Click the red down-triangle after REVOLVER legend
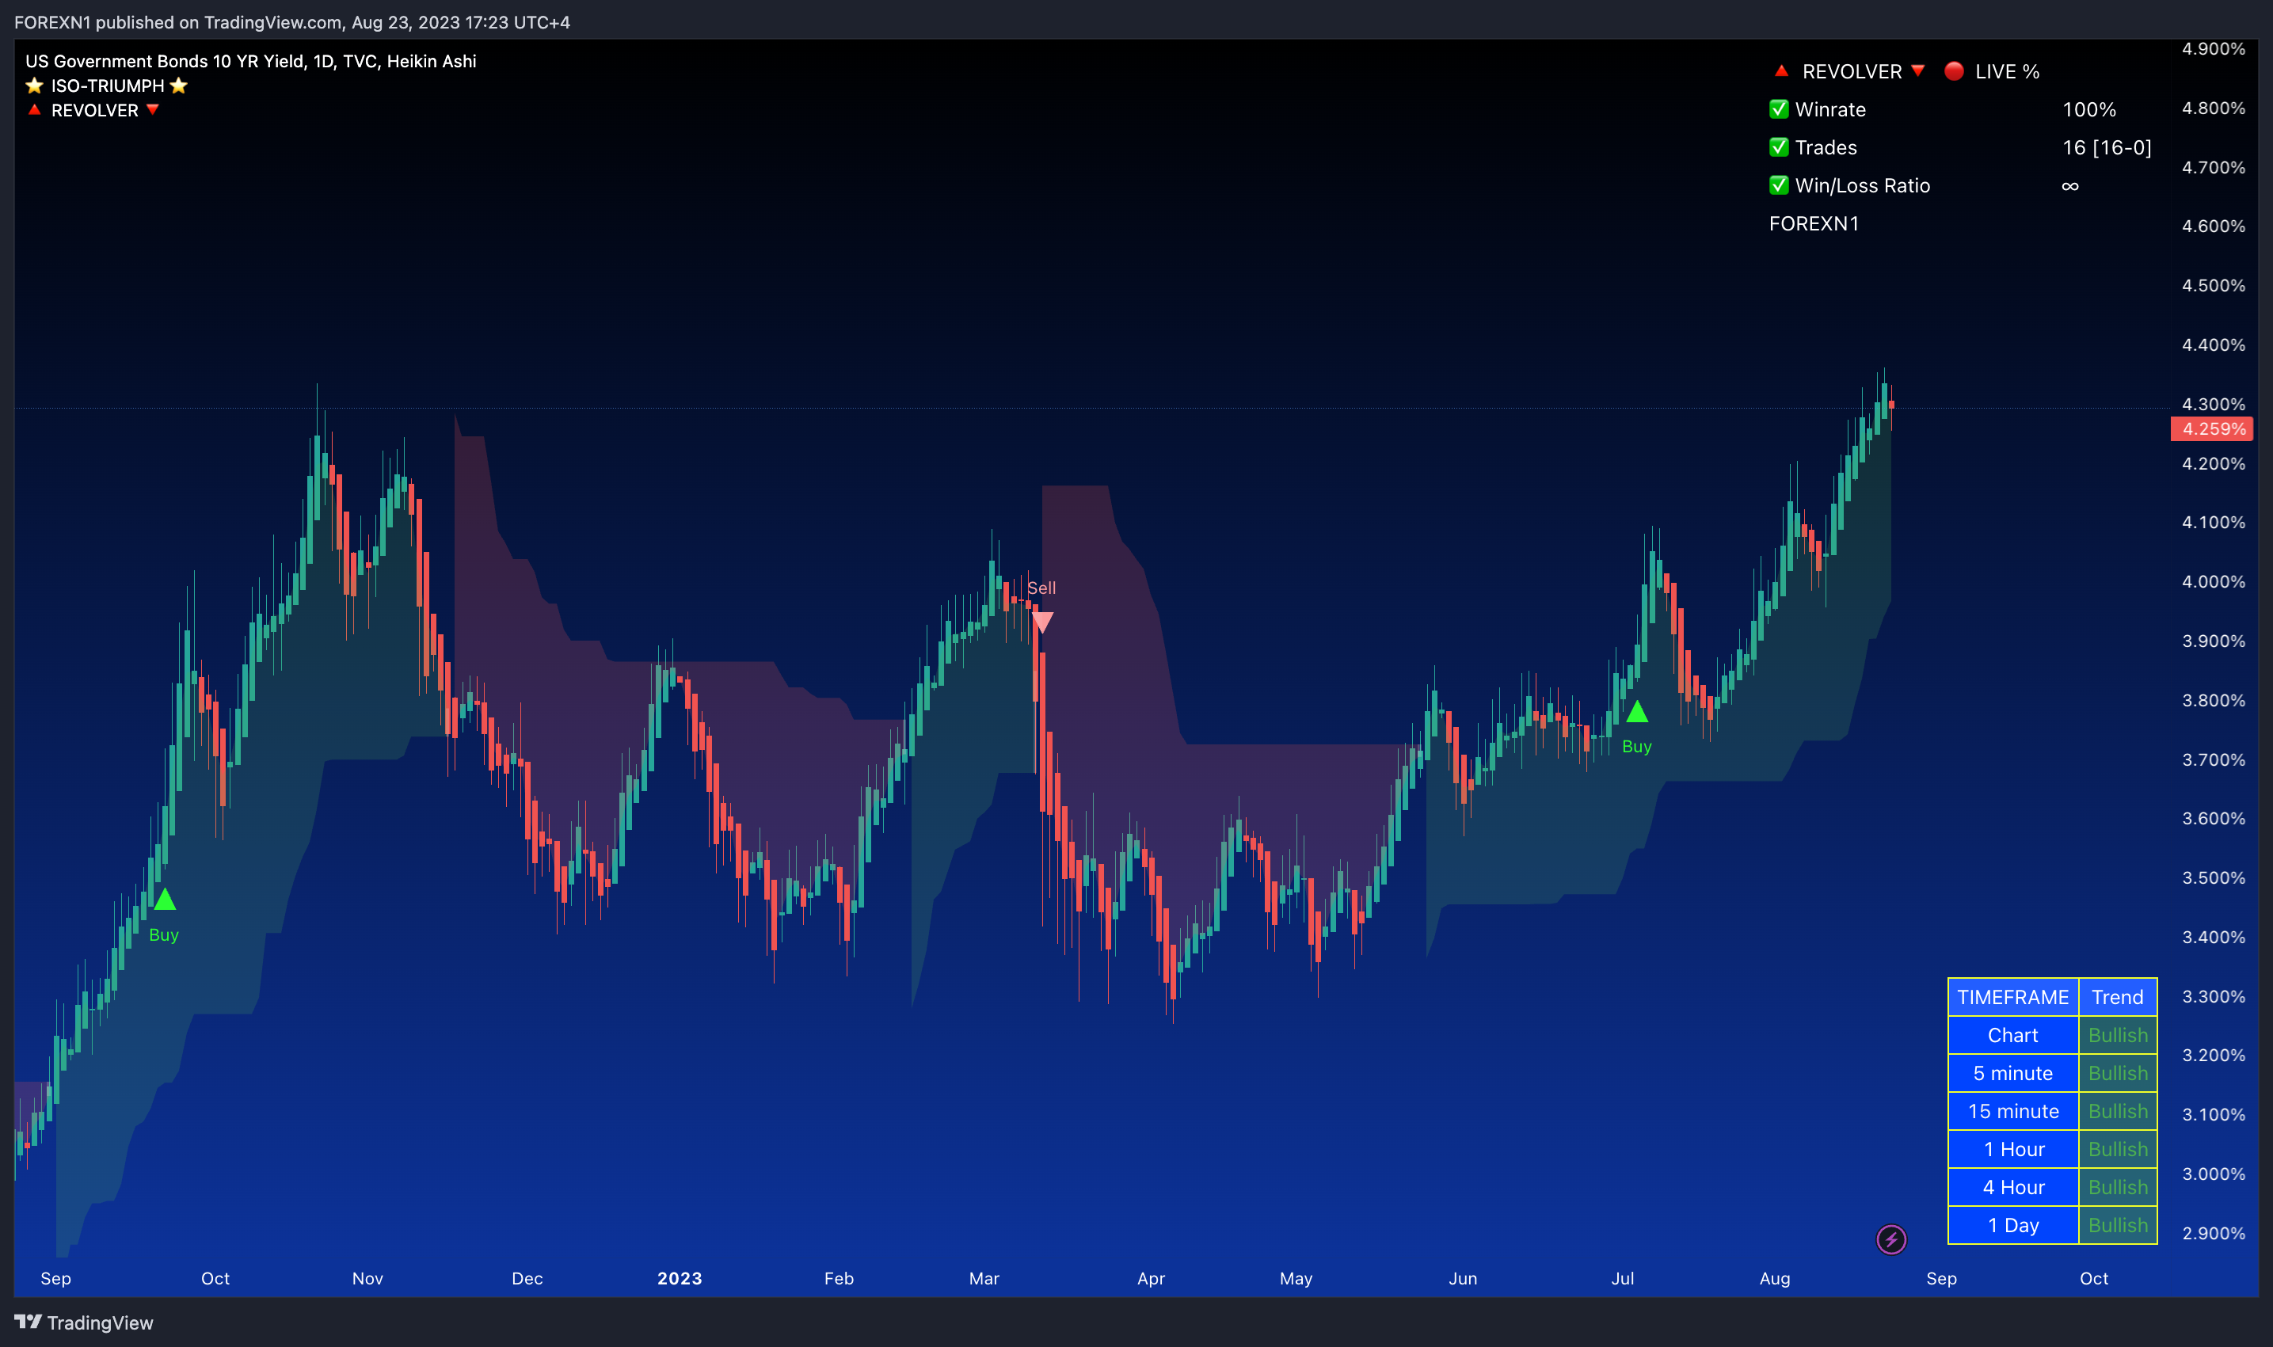 click(153, 110)
